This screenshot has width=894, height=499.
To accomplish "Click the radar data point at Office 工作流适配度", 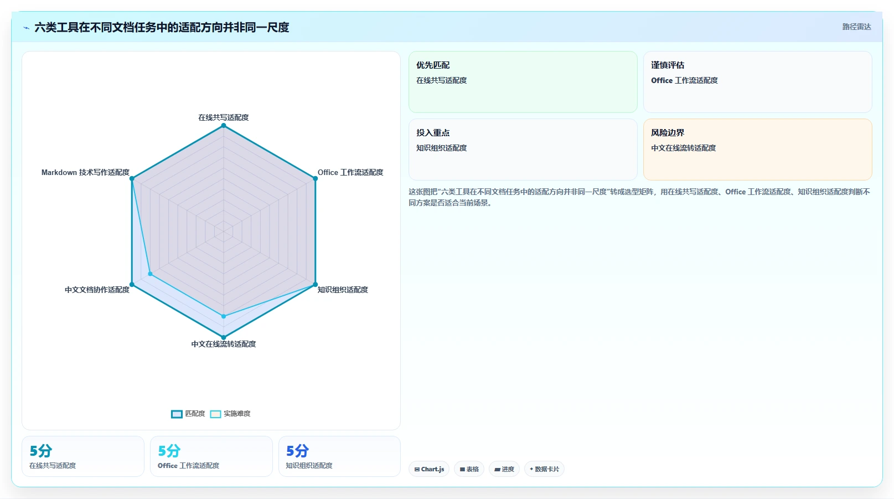I will click(x=315, y=178).
